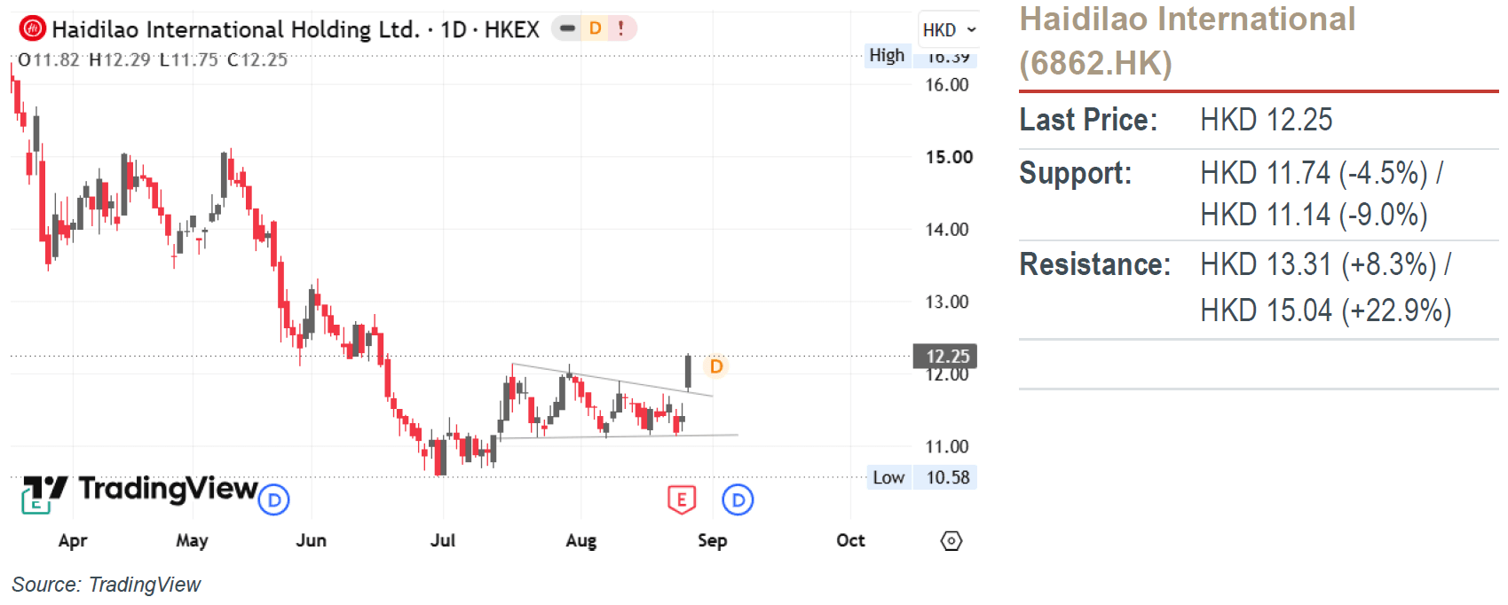Click the Jun label on time axis
Screen dimensions: 1508x605
312,540
